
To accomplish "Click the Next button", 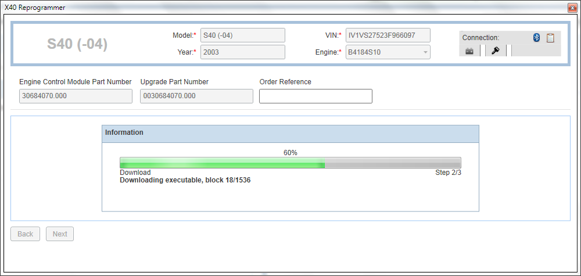I will (x=60, y=234).
